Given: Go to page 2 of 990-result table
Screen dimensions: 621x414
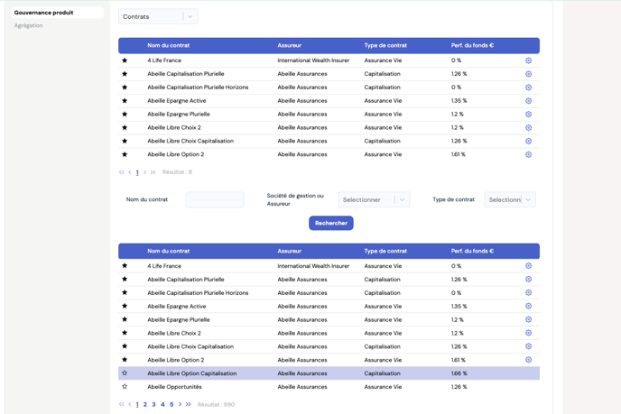Looking at the screenshot, I should point(145,404).
